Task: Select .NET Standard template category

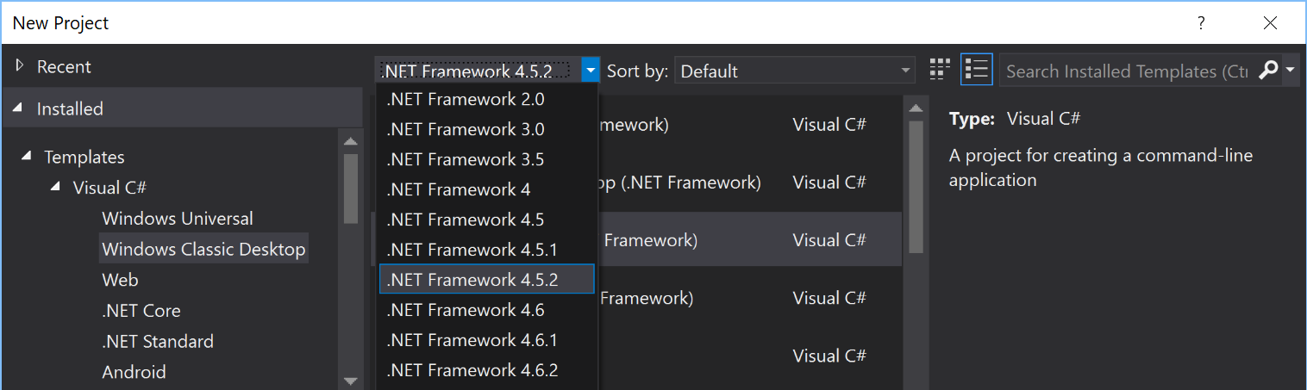Action: 158,342
